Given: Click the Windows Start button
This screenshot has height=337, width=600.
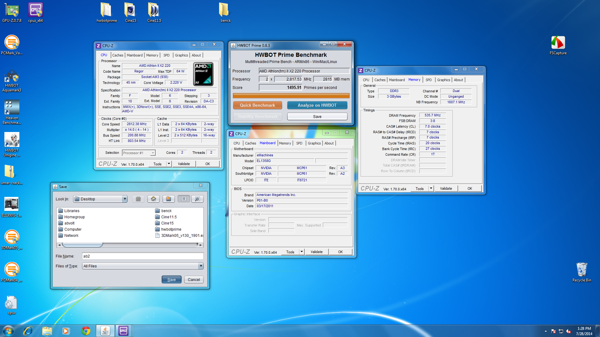Looking at the screenshot, I should pos(8,331).
